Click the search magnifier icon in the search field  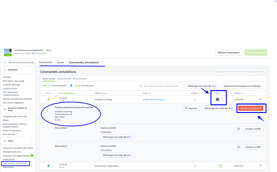point(141,86)
